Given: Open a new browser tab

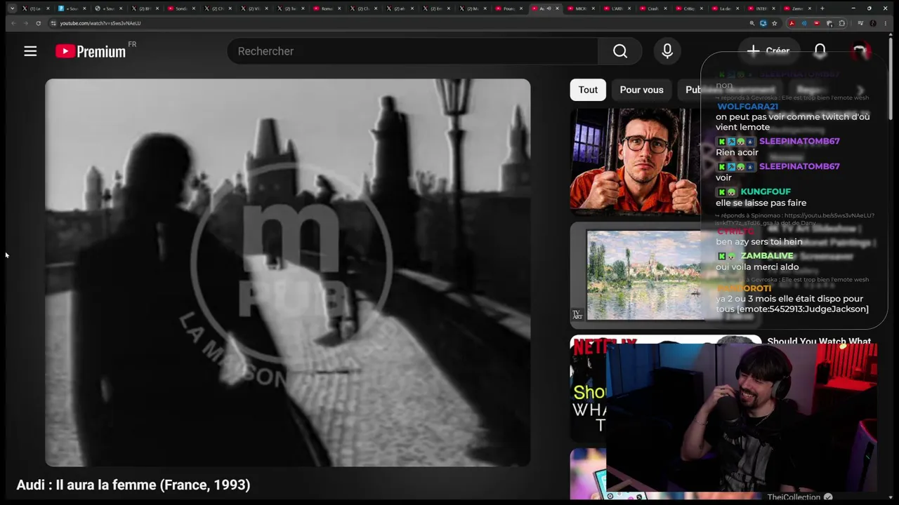Looking at the screenshot, I should [822, 8].
